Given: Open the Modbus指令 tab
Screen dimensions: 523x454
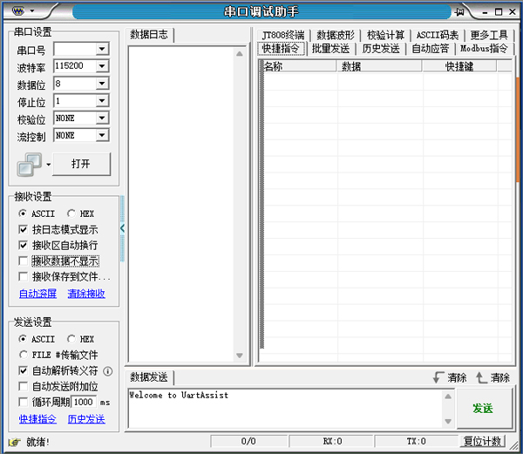Looking at the screenshot, I should 484,49.
